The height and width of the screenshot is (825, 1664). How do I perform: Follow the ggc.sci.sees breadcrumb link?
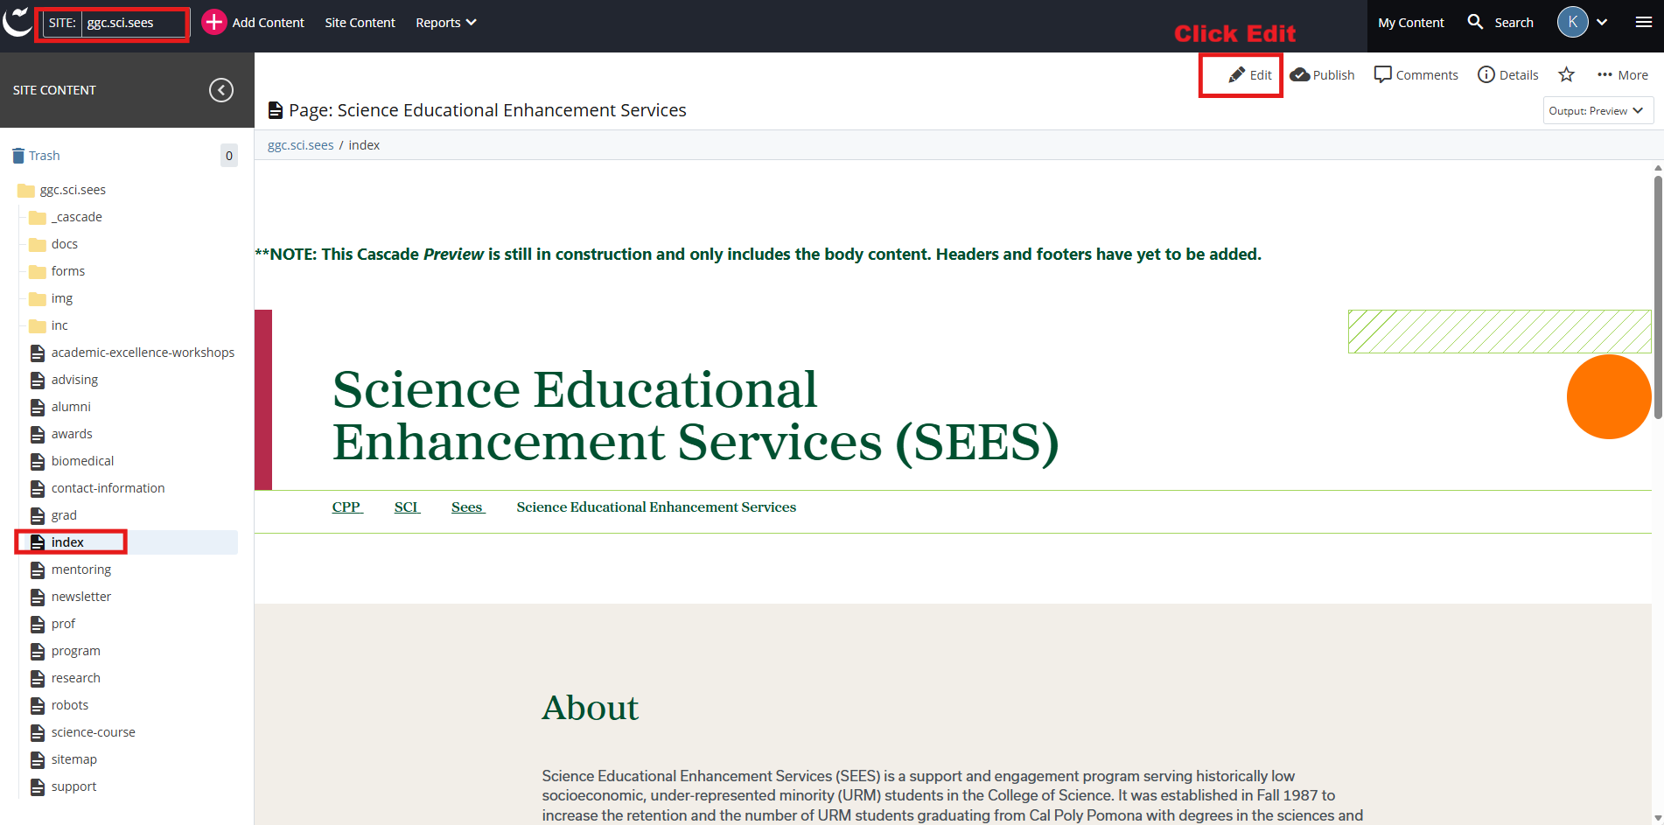(300, 145)
